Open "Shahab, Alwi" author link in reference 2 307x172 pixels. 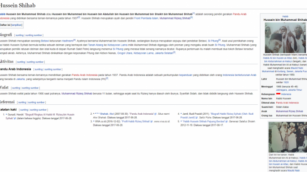[107, 114]
